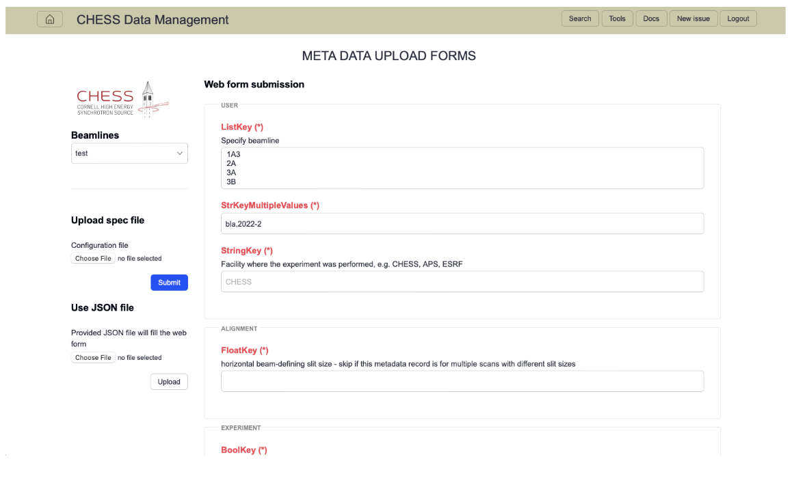Click the New issue button
792x478 pixels.
693,19
